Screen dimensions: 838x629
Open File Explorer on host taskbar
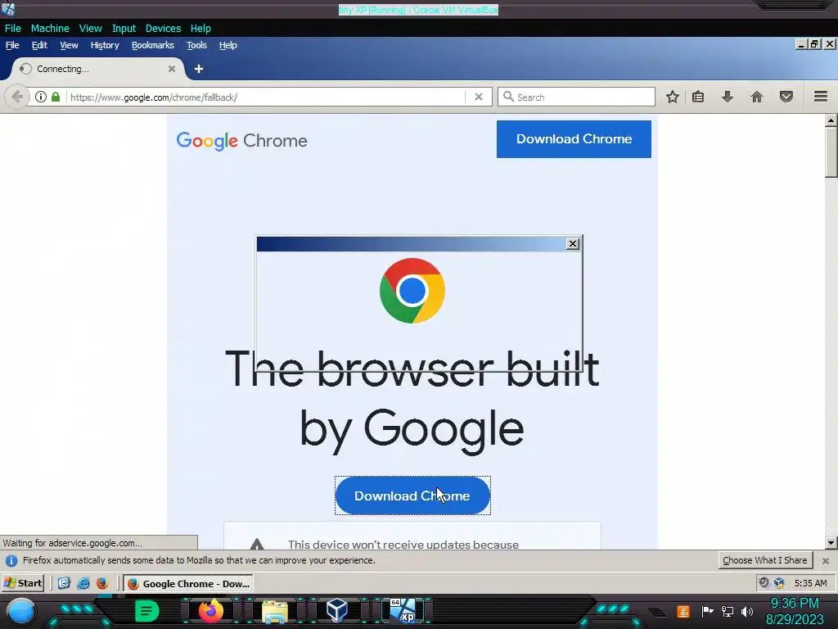(275, 612)
